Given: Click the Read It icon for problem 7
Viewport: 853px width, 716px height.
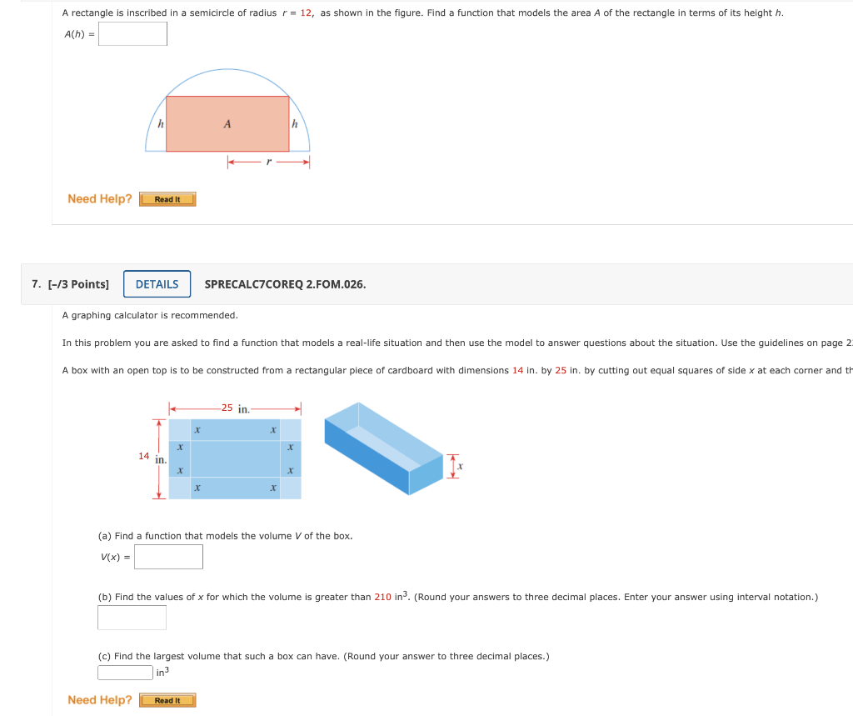Looking at the screenshot, I should pyautogui.click(x=167, y=700).
